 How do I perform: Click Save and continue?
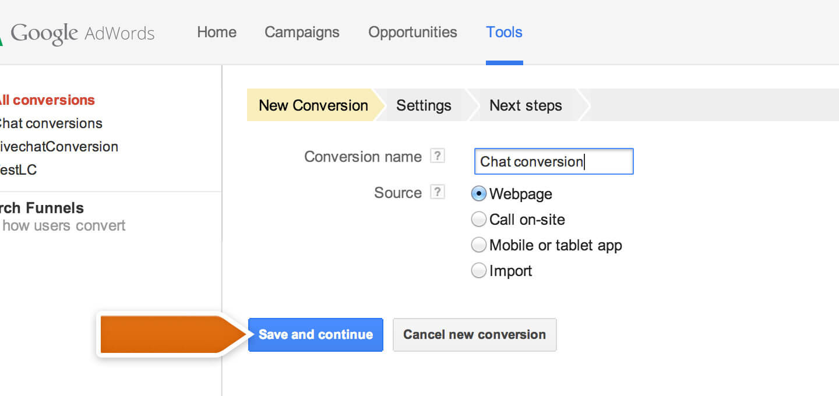[x=315, y=334]
